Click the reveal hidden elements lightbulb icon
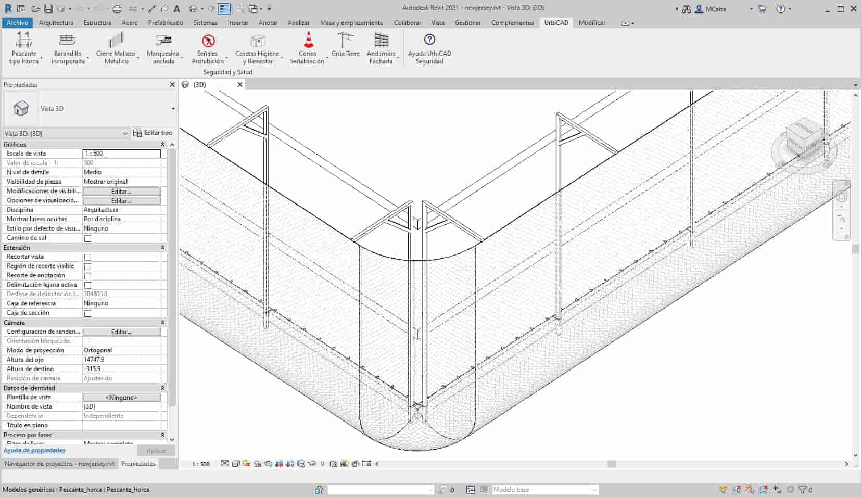This screenshot has width=862, height=497. [x=323, y=464]
